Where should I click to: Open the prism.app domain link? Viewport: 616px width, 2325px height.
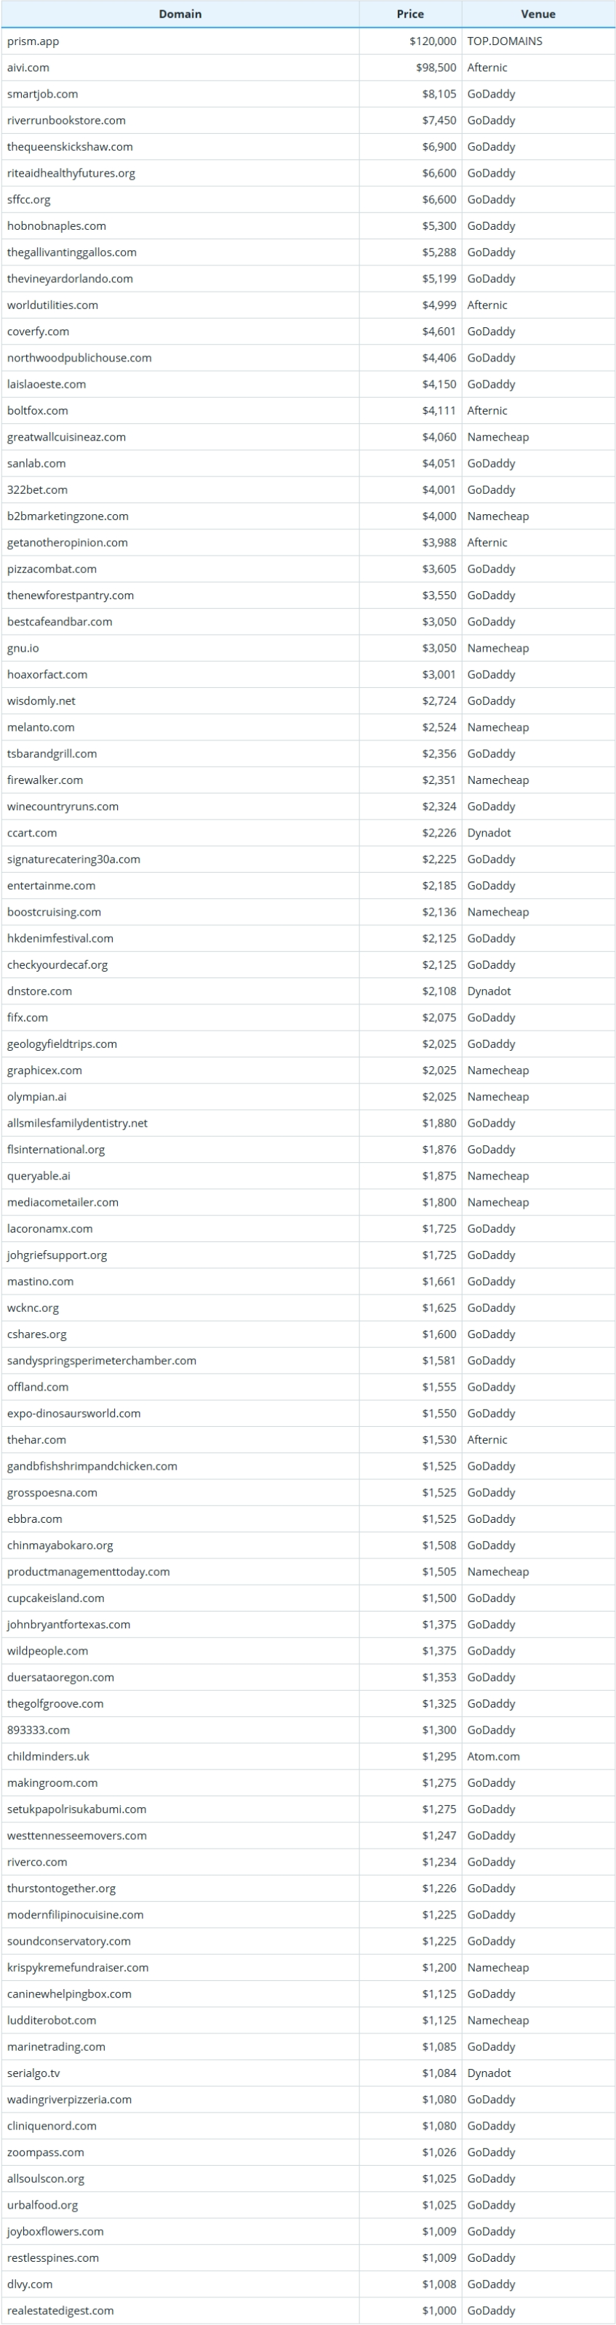click(x=33, y=41)
